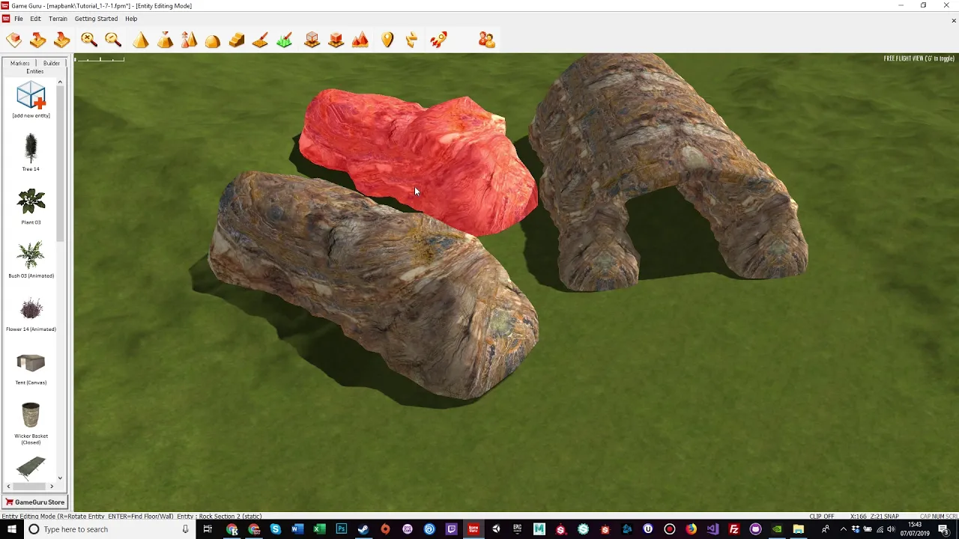Open the Help menu

coord(131,19)
